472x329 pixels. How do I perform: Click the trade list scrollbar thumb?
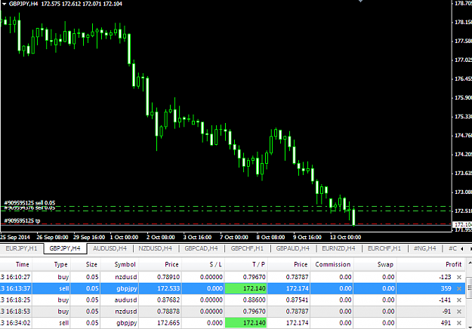(469, 288)
